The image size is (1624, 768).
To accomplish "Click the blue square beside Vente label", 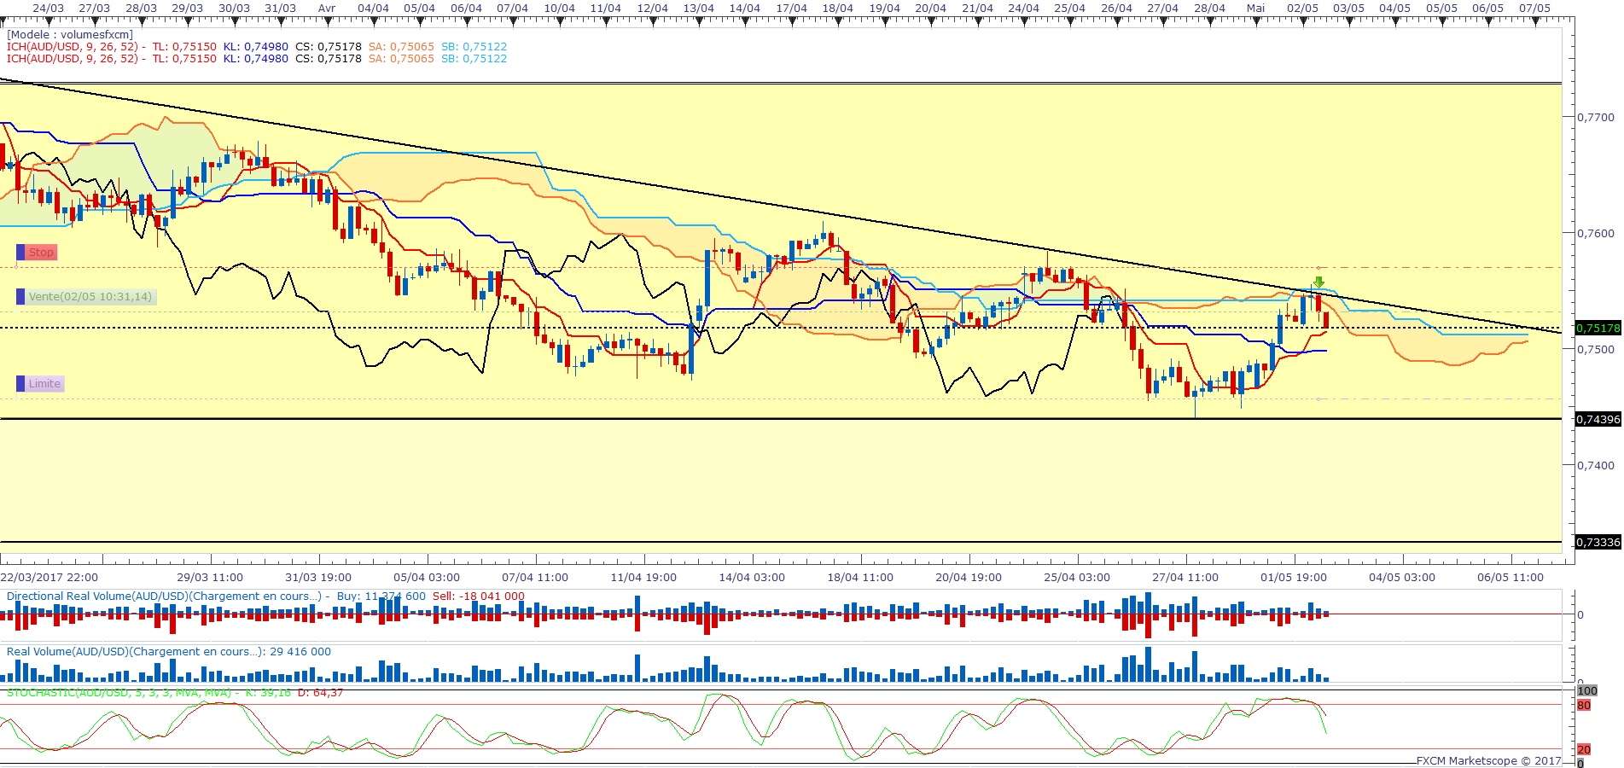I will [x=20, y=297].
